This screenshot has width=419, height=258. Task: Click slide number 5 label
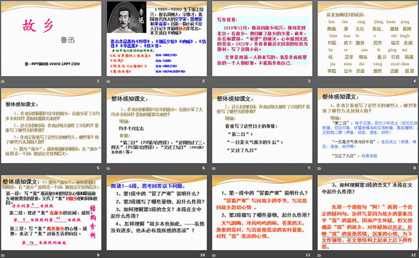98,168
